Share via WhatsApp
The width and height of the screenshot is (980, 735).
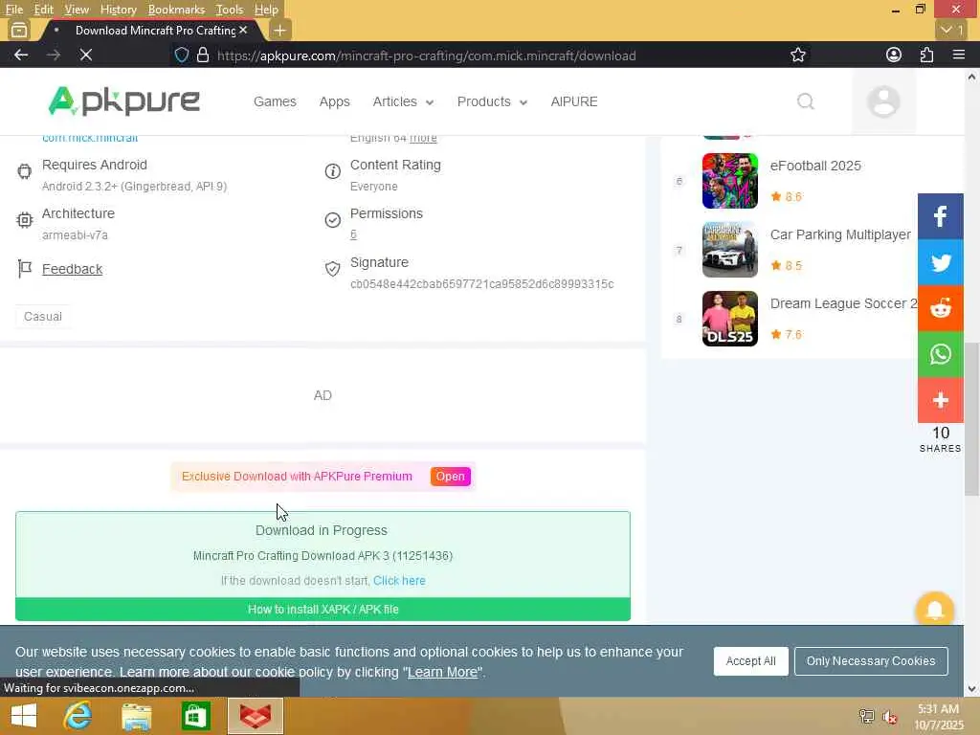[x=940, y=354]
